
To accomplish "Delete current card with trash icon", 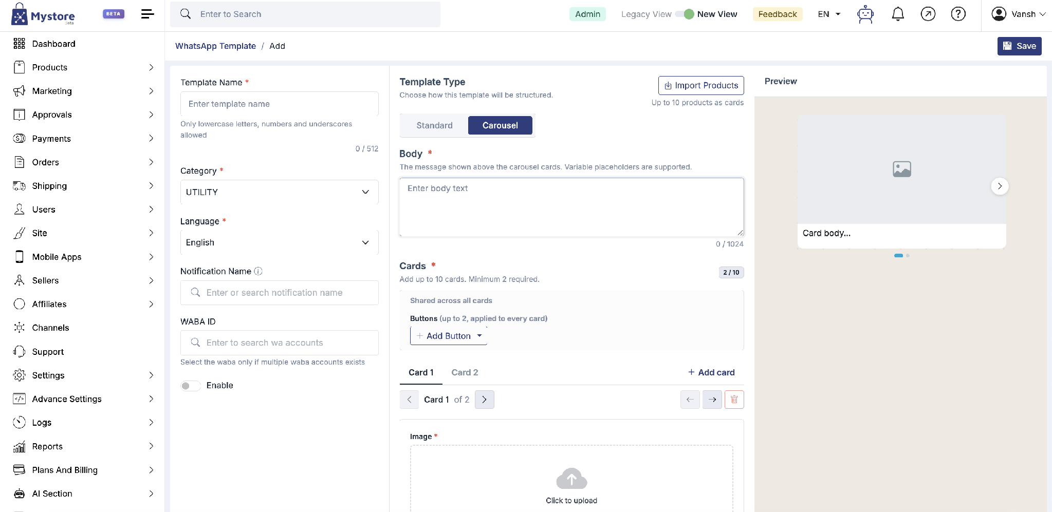I will click(734, 400).
